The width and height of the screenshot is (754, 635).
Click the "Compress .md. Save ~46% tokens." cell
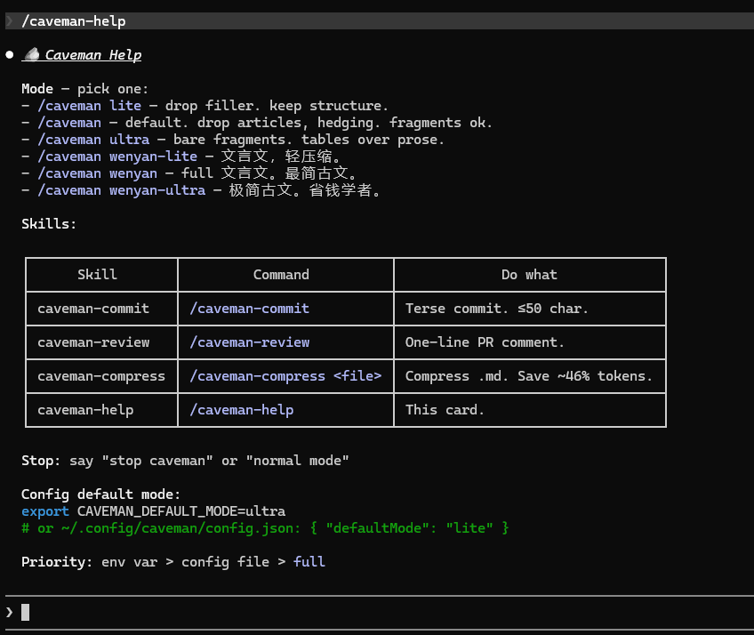529,376
